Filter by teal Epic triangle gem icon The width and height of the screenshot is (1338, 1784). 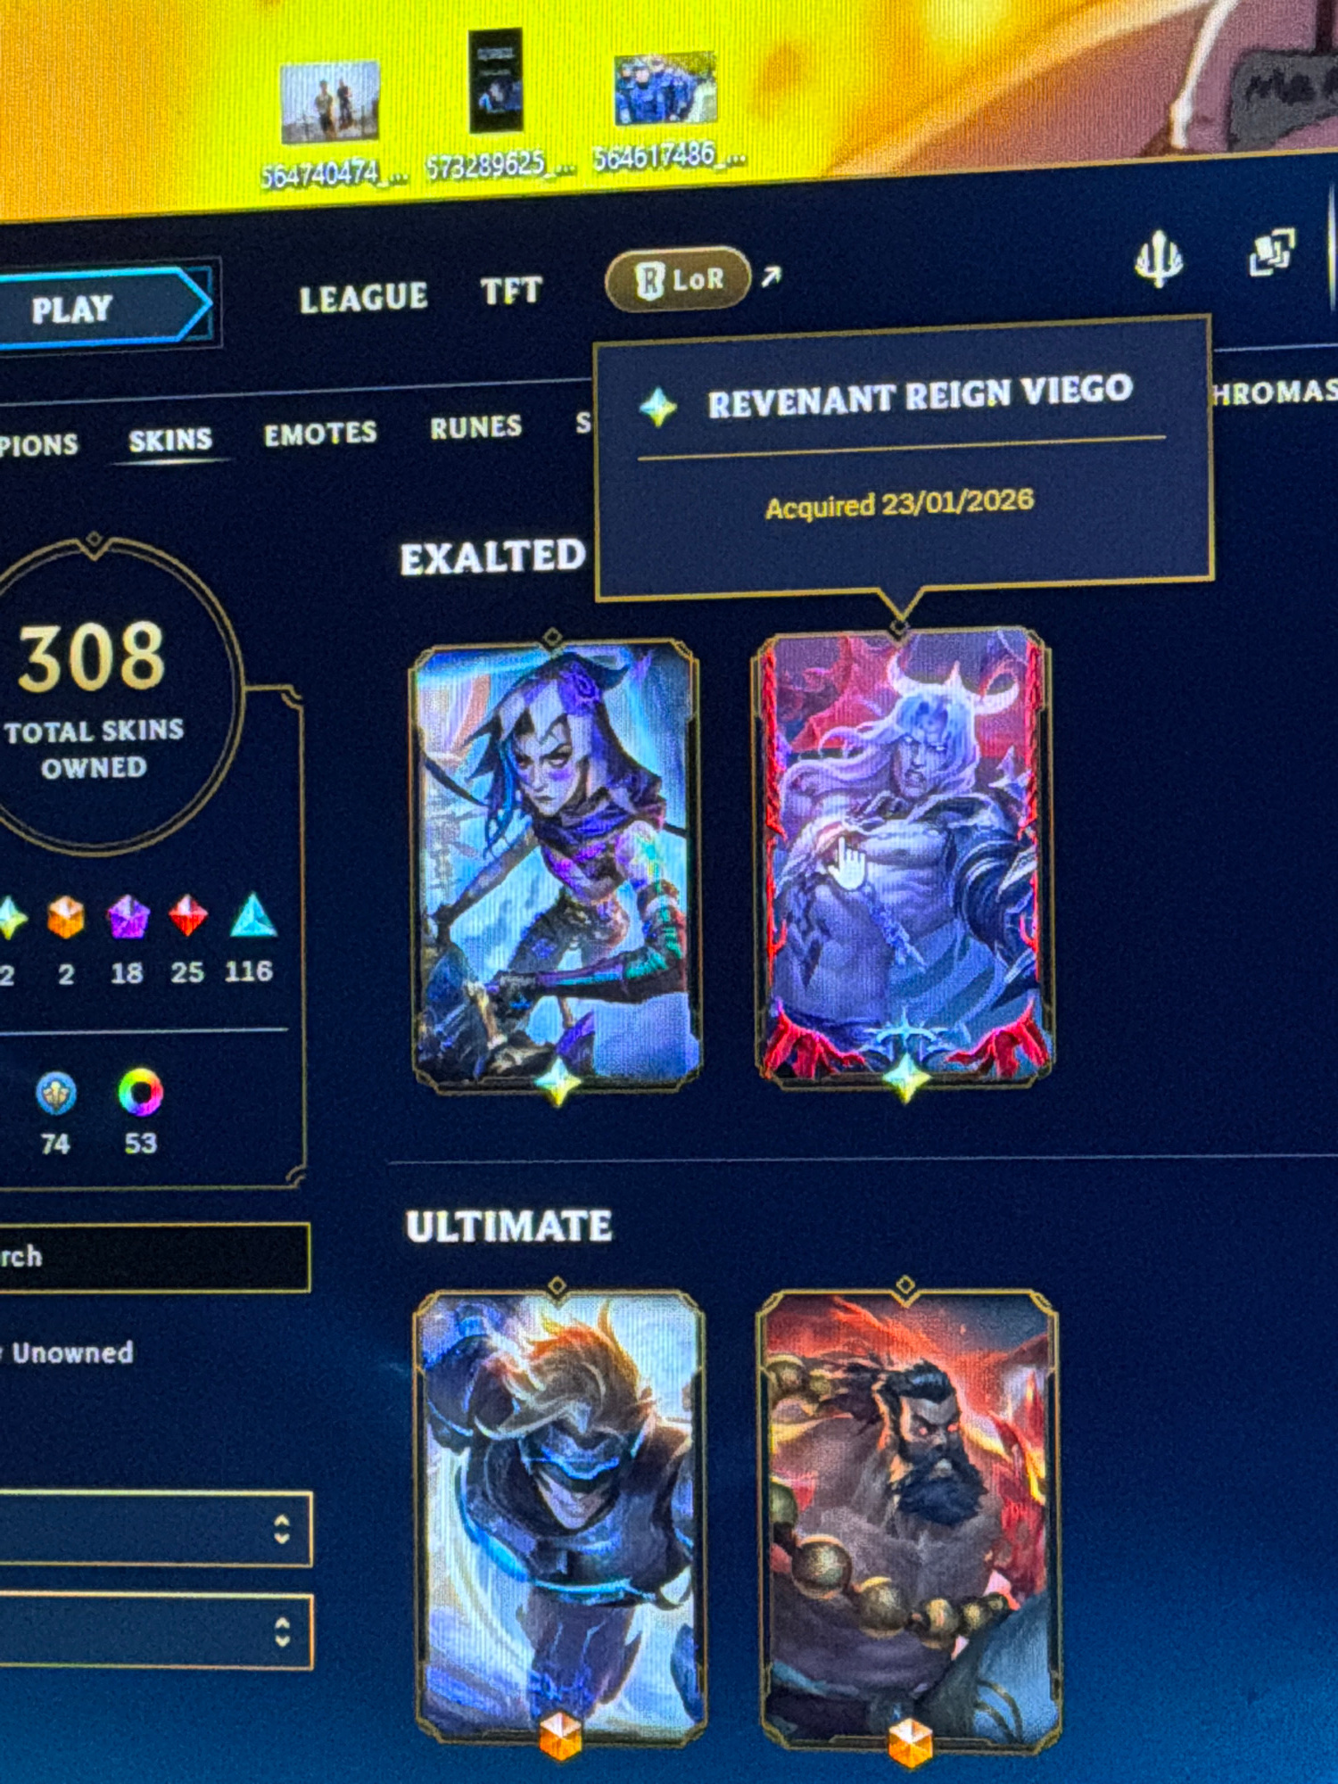[x=253, y=915]
